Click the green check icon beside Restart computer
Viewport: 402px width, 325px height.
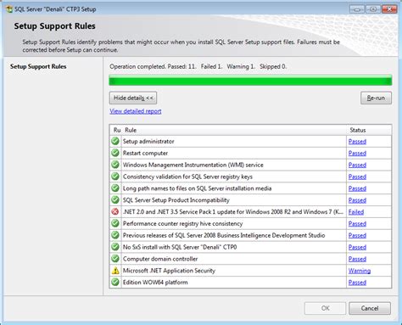[x=115, y=153]
